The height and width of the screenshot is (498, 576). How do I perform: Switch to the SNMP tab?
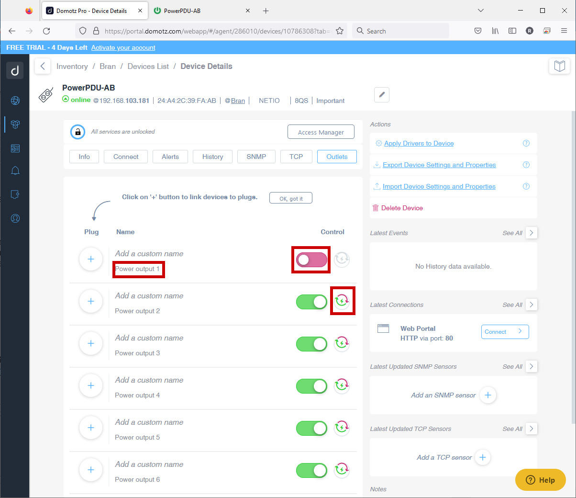(256, 157)
